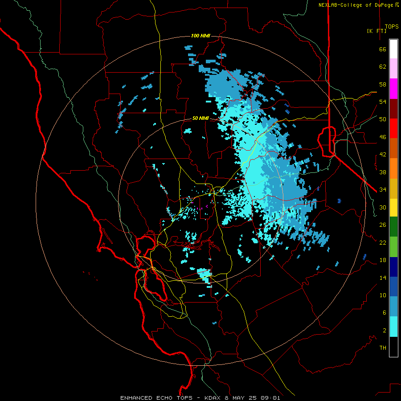401x401 pixels.
Task: Select the magenta legend swatch
Action: pos(393,89)
